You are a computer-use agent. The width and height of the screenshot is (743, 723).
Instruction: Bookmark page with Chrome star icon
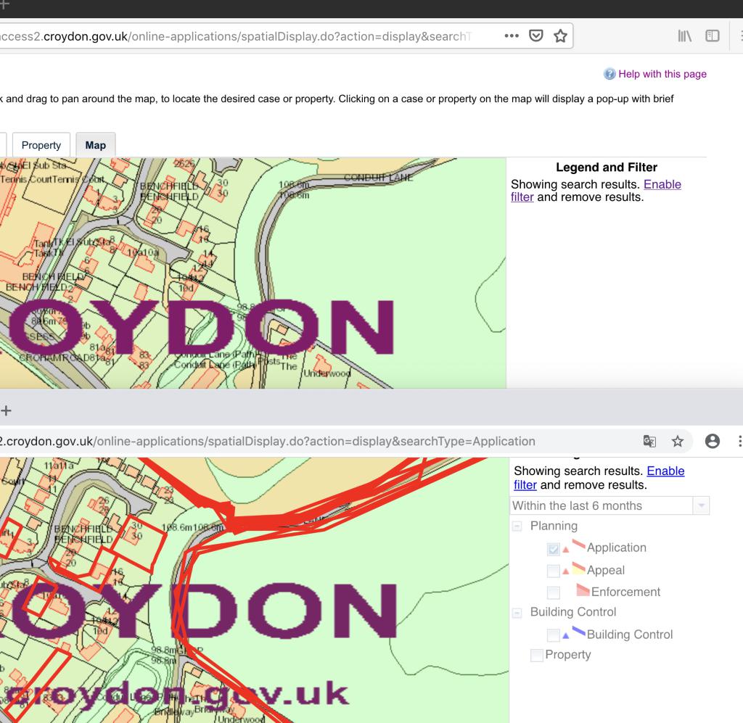pos(678,441)
